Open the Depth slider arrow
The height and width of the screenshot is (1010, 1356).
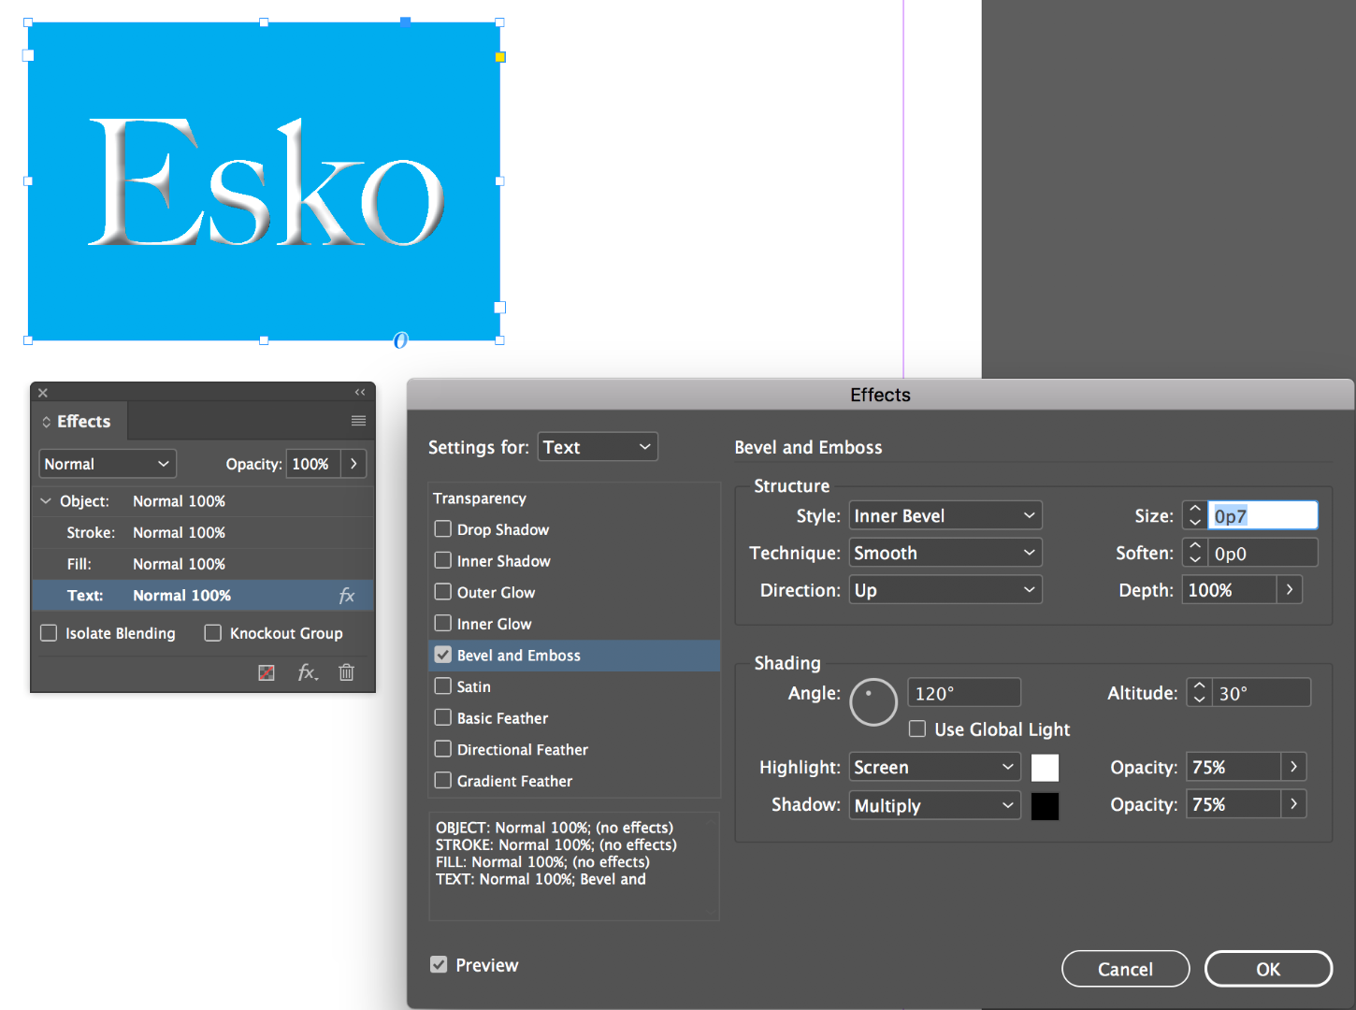(1290, 590)
